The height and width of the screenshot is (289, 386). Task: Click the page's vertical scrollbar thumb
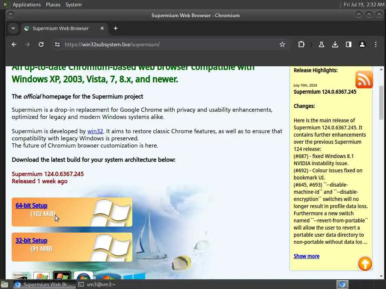tap(381, 103)
